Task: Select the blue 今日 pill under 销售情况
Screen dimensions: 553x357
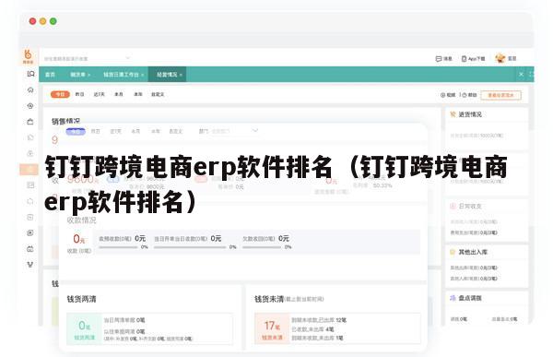Action: tap(76, 131)
